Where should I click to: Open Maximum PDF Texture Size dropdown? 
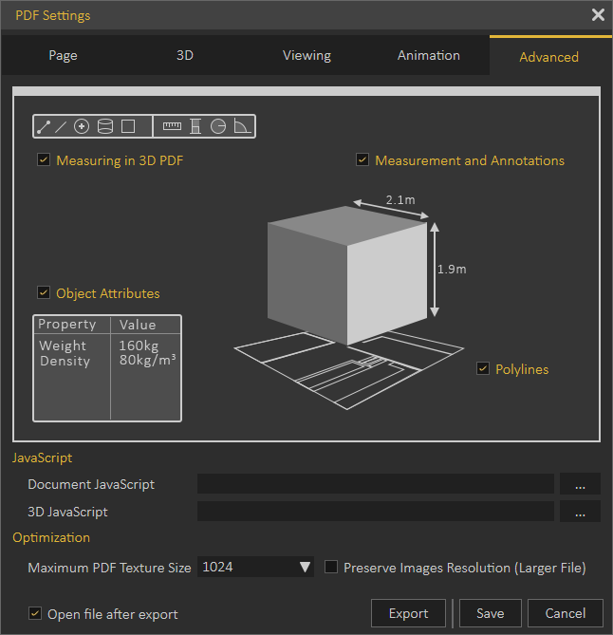255,567
